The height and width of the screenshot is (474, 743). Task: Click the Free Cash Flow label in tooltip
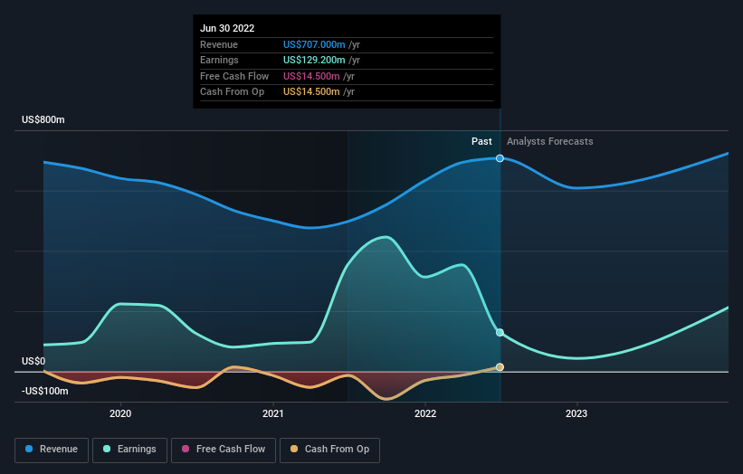click(x=234, y=76)
